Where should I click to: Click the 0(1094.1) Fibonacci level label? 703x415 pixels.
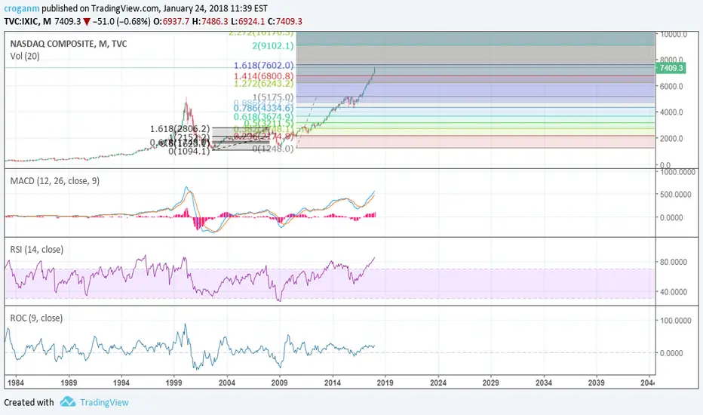click(x=189, y=152)
